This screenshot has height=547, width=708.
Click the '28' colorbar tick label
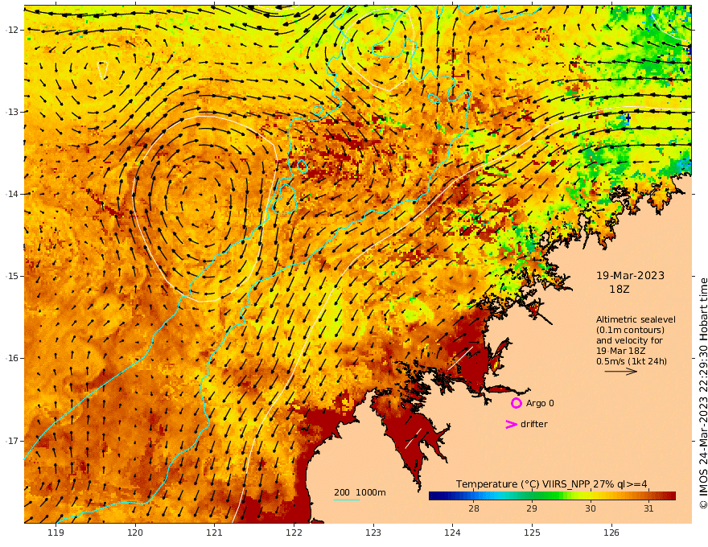point(474,508)
